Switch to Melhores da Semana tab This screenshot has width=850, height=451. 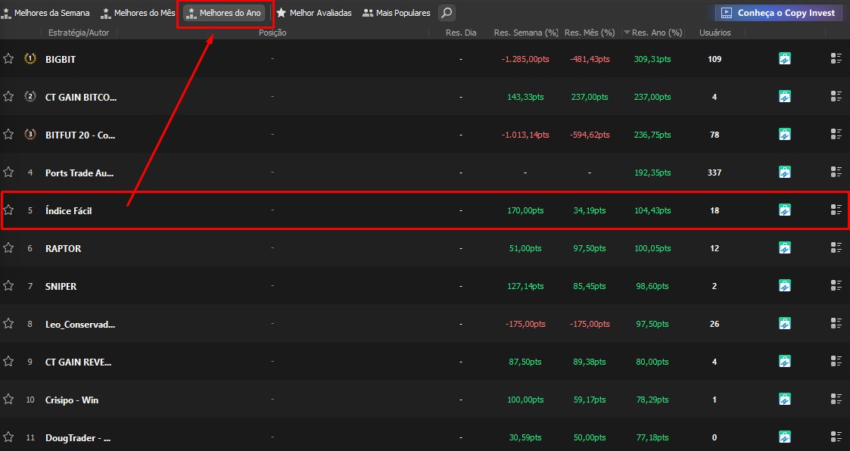(x=45, y=12)
